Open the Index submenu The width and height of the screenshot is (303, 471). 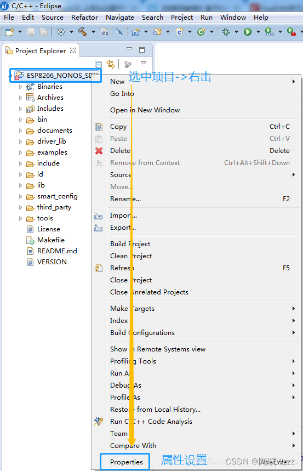(x=196, y=321)
